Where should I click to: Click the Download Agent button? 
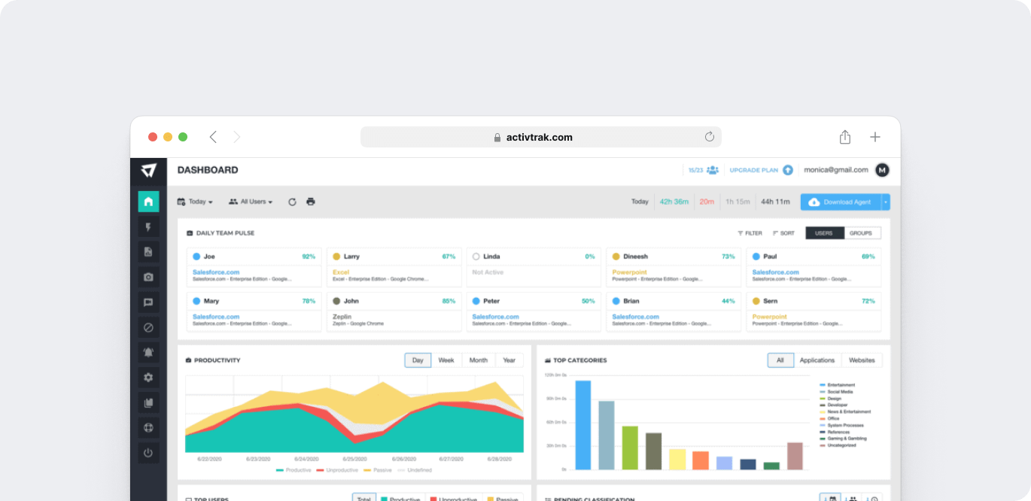[841, 202]
